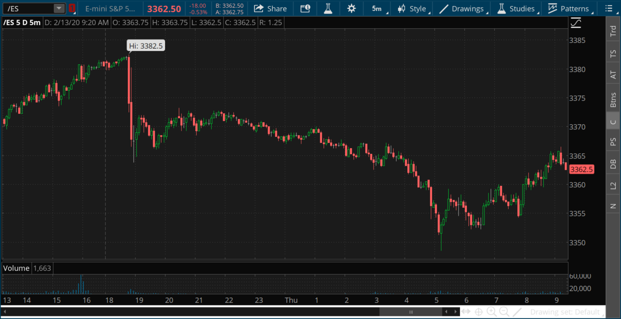
Task: Open chart settings gear icon
Action: coord(351,8)
